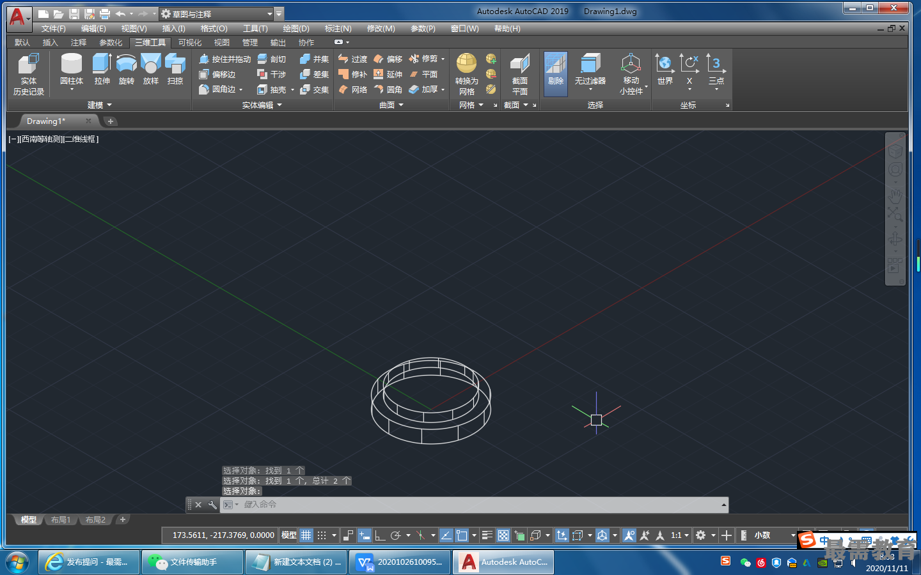
Task: Click the visual style label 二维线框
Action: pos(80,139)
